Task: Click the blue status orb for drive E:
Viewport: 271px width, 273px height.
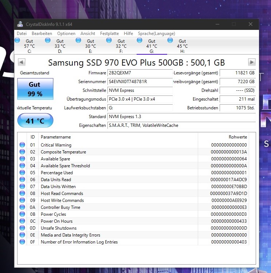Action: tap(78, 40)
